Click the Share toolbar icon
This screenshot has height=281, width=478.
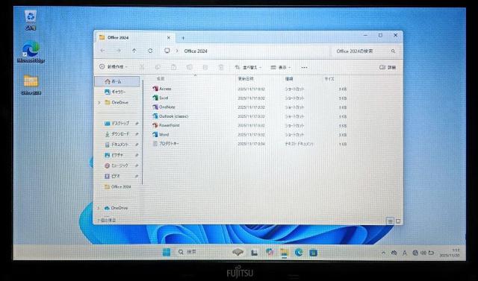(x=205, y=67)
